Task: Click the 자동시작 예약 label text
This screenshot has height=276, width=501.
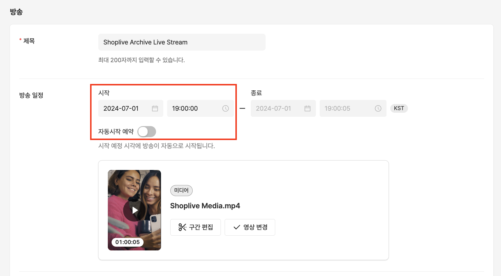Action: point(116,132)
